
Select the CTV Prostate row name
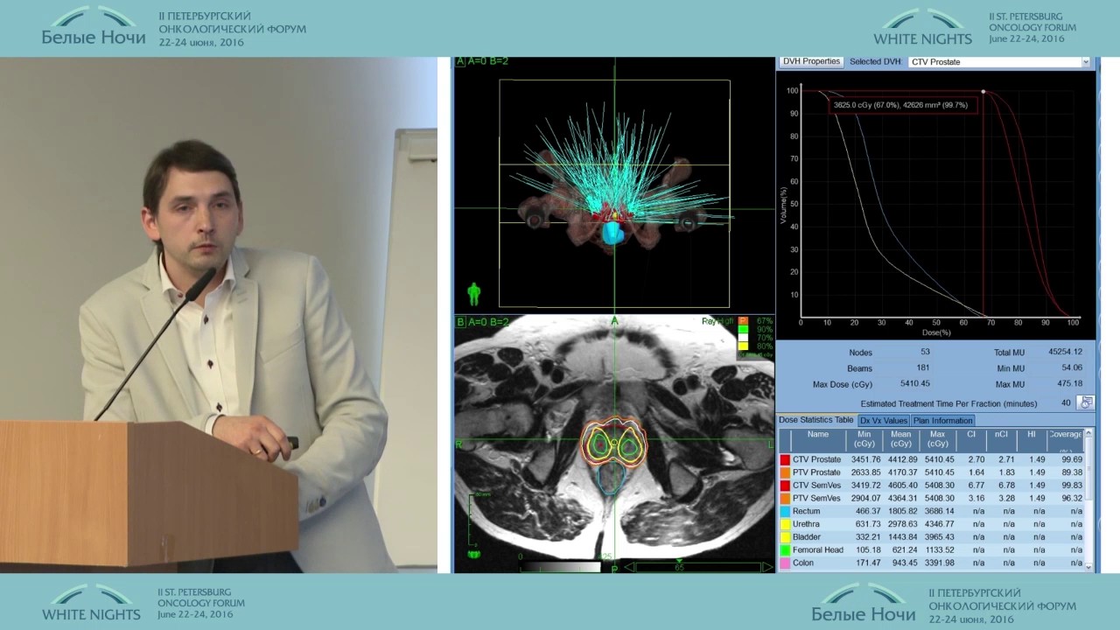(x=816, y=459)
